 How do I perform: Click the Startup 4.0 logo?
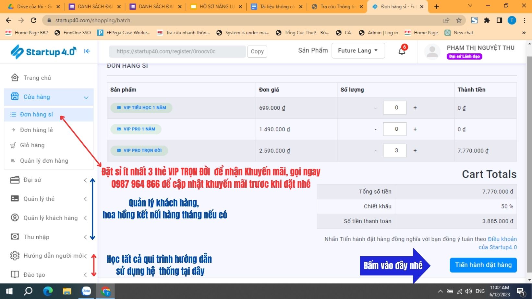[43, 52]
